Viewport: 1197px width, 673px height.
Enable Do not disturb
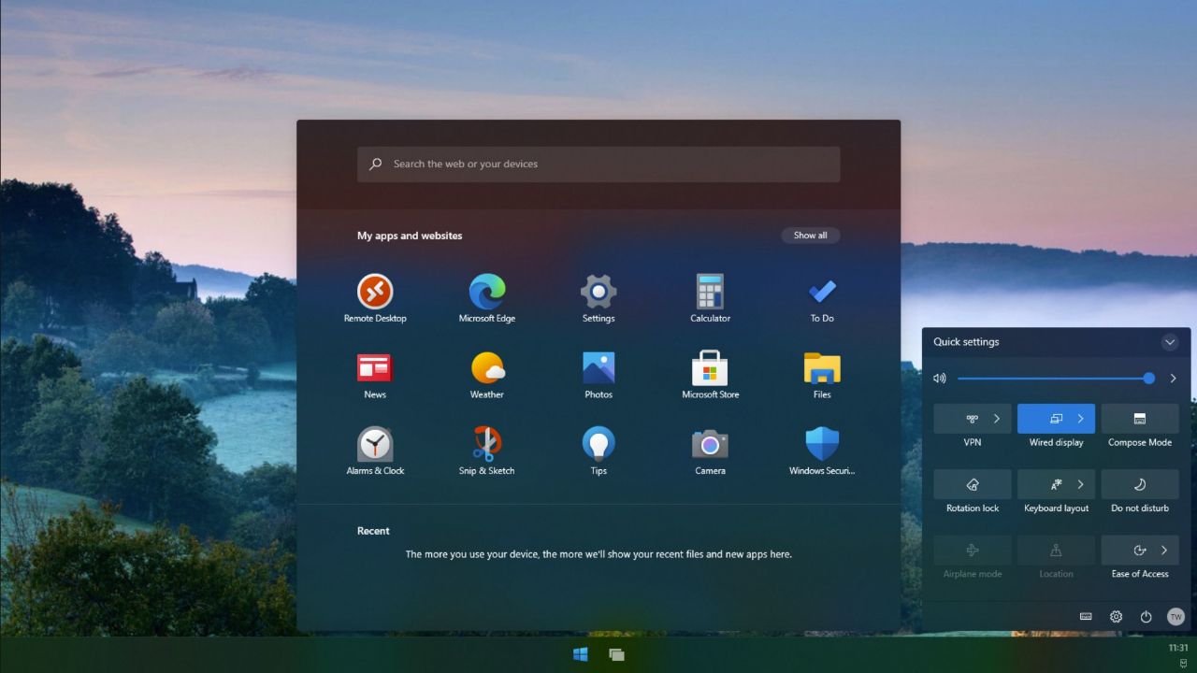click(x=1140, y=484)
